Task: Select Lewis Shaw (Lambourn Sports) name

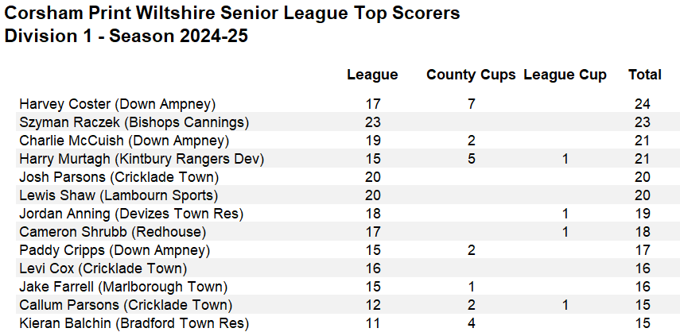Action: coord(119,195)
